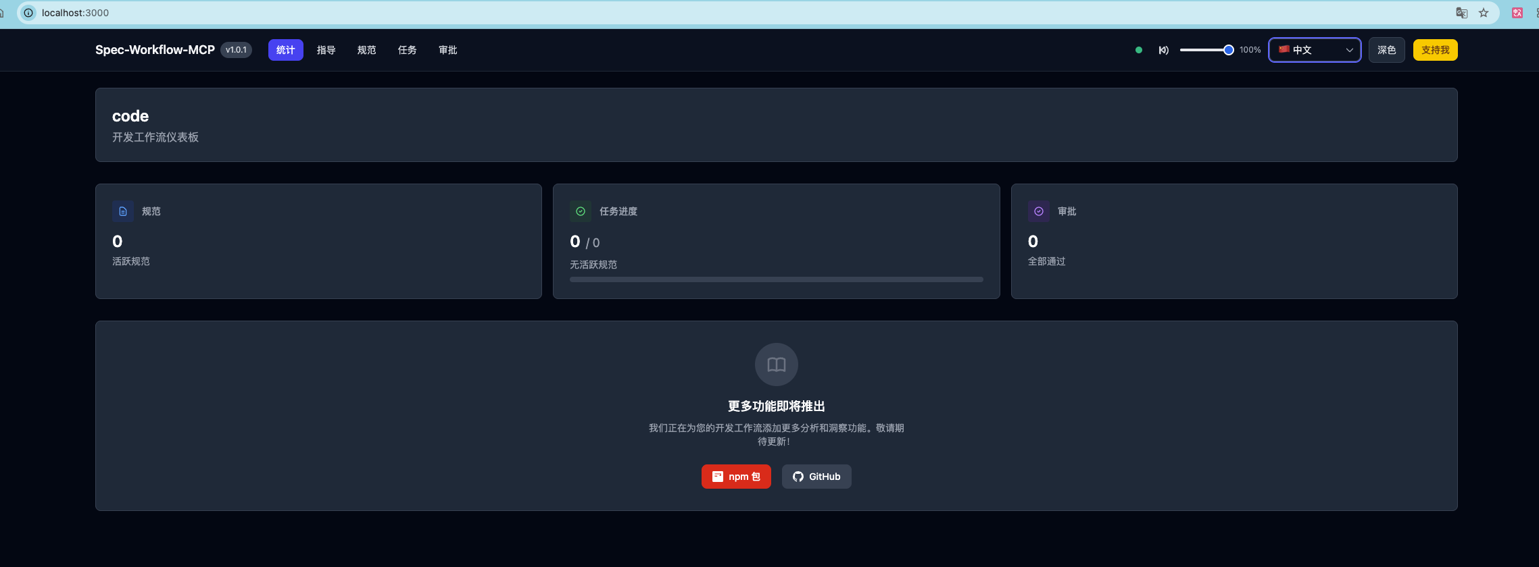The image size is (1539, 567).
Task: Click the 100% volume value
Action: [1250, 50]
